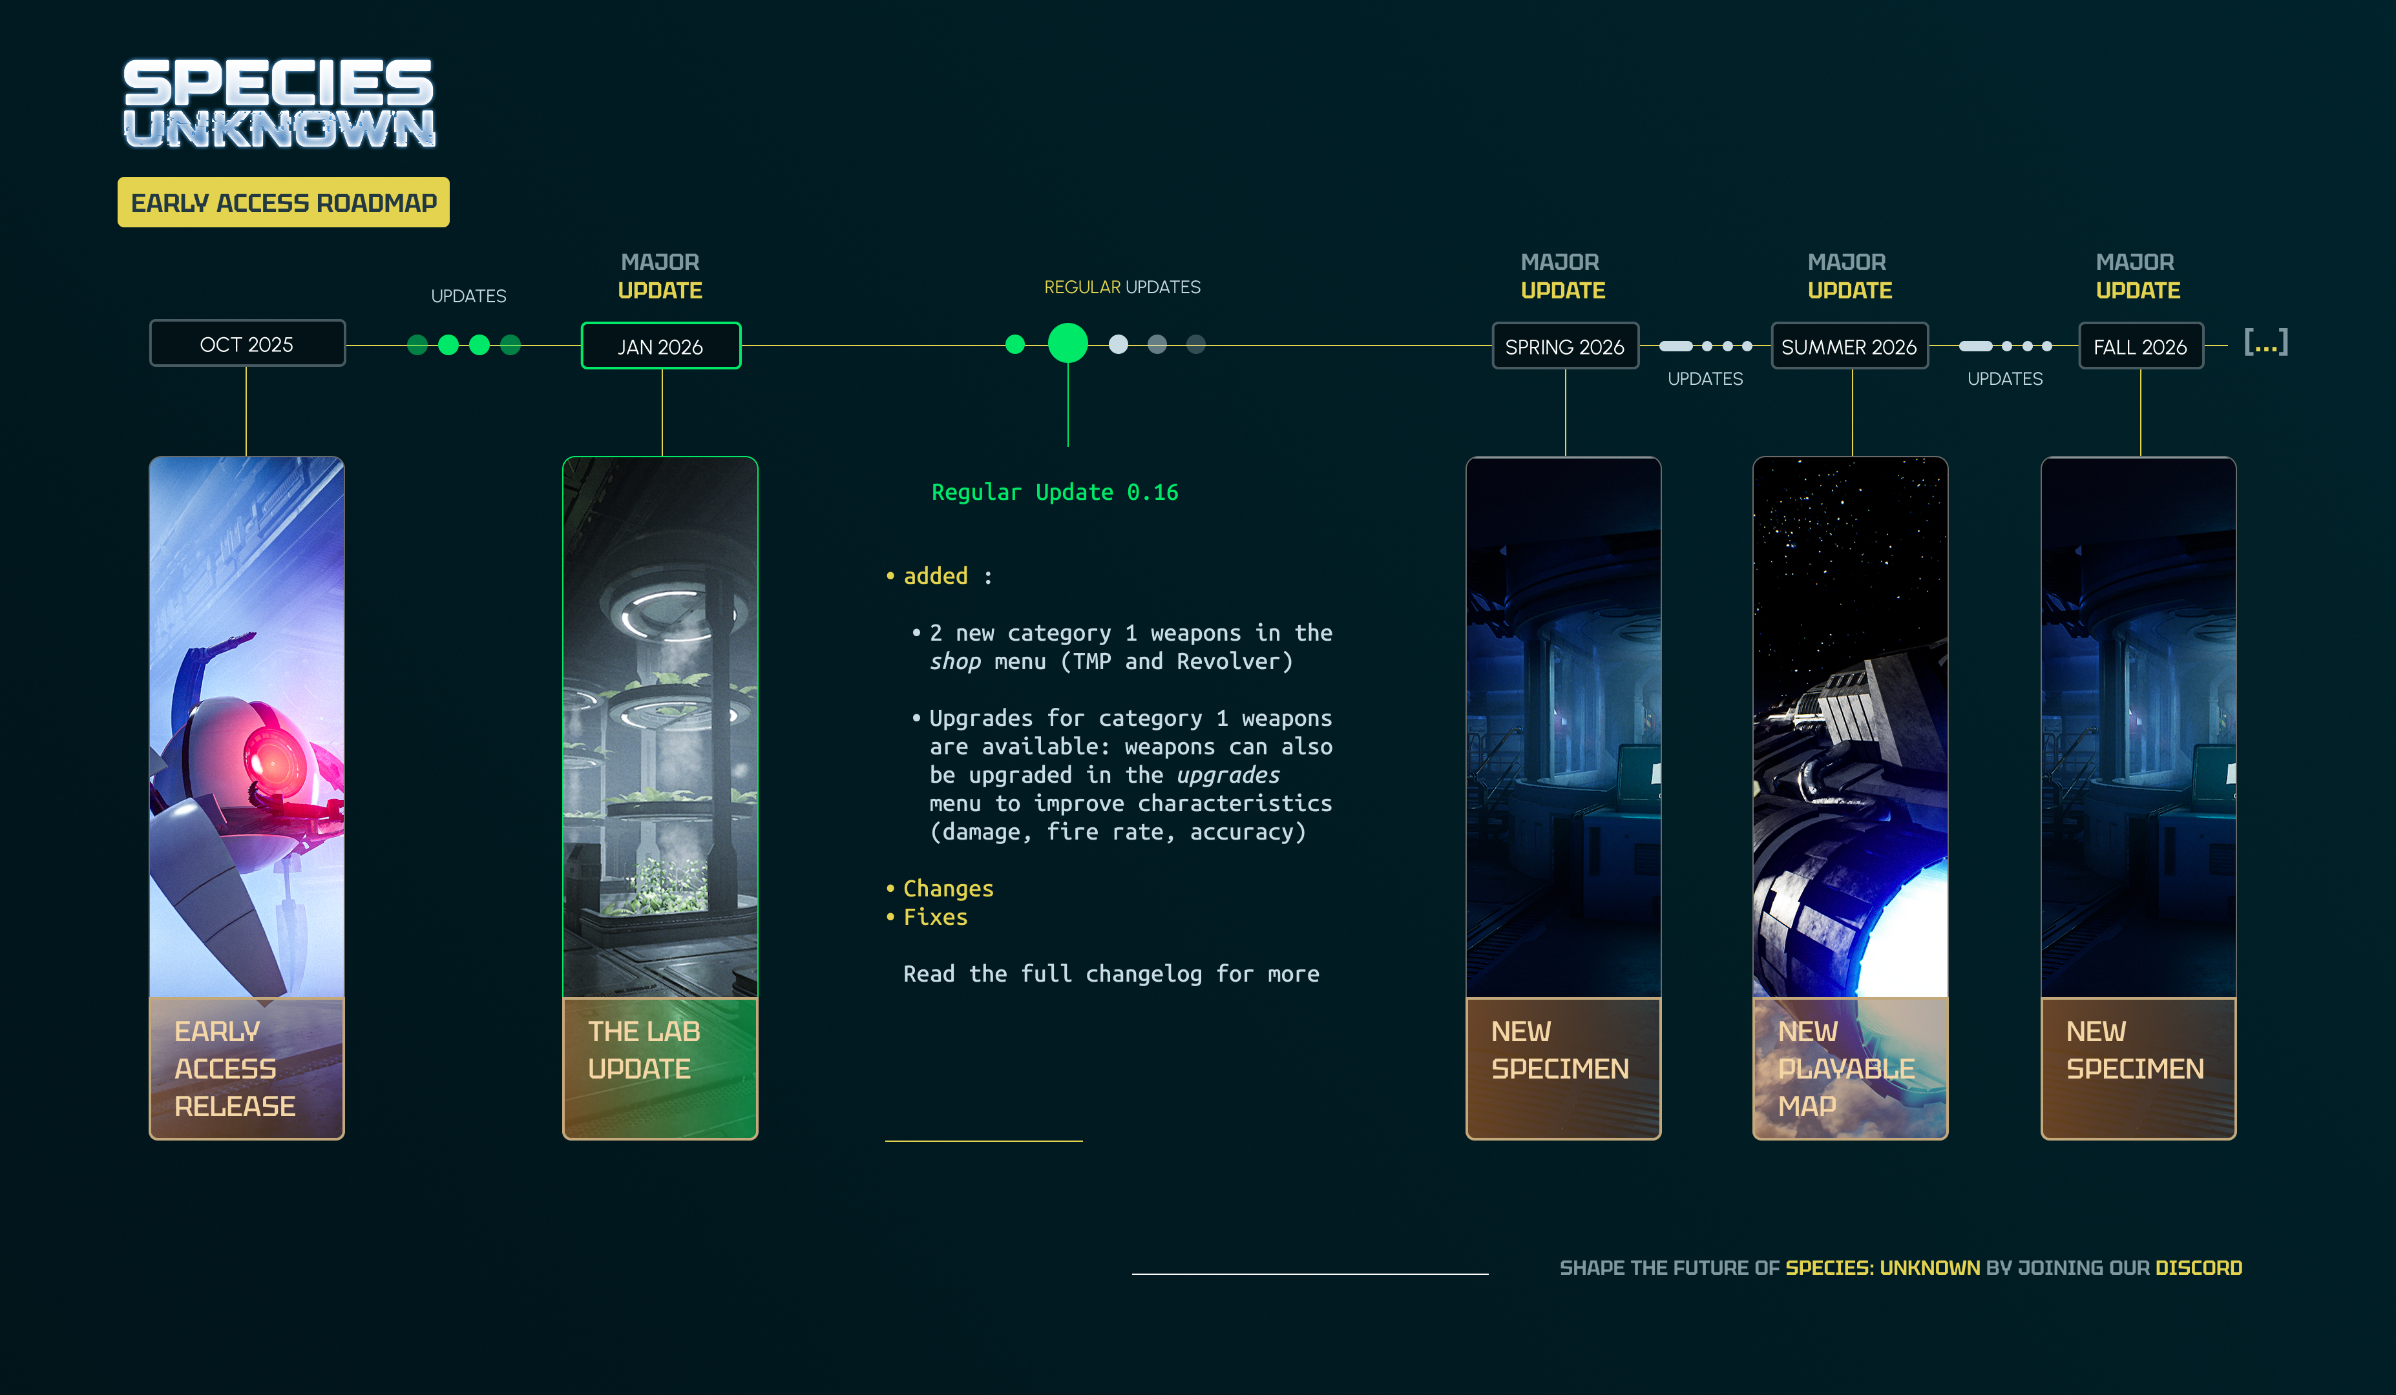Click the Changes bullet

pos(940,889)
